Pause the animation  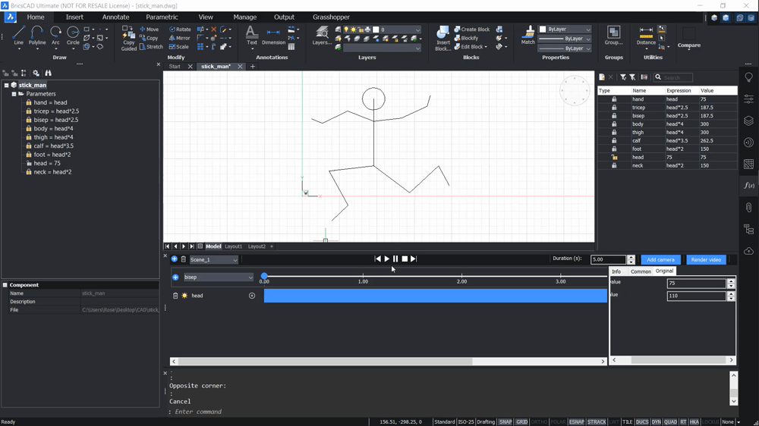(x=395, y=258)
